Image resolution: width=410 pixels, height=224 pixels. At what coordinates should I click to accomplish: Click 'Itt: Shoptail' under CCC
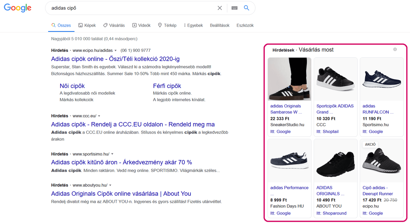327,132
